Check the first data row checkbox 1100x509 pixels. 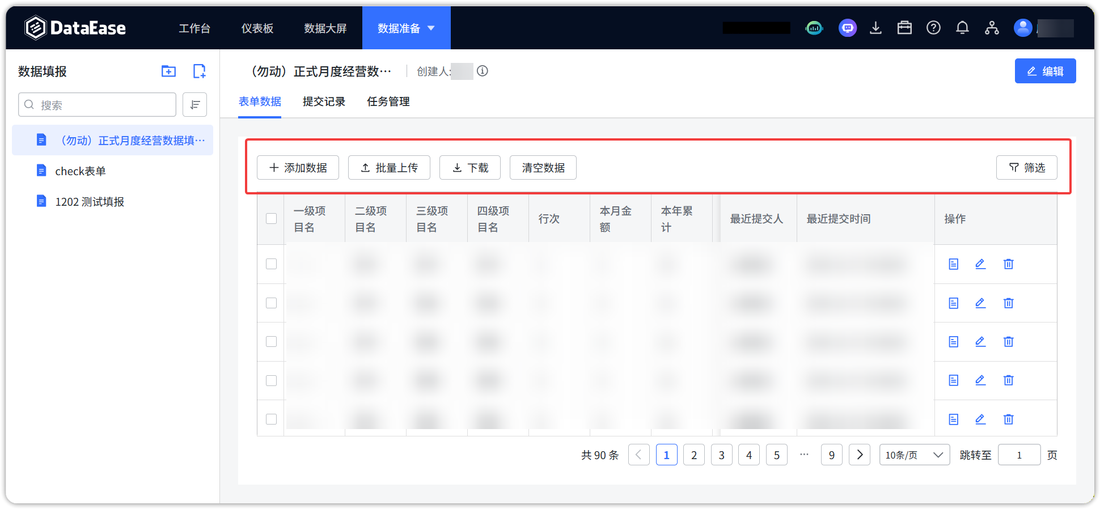point(272,264)
